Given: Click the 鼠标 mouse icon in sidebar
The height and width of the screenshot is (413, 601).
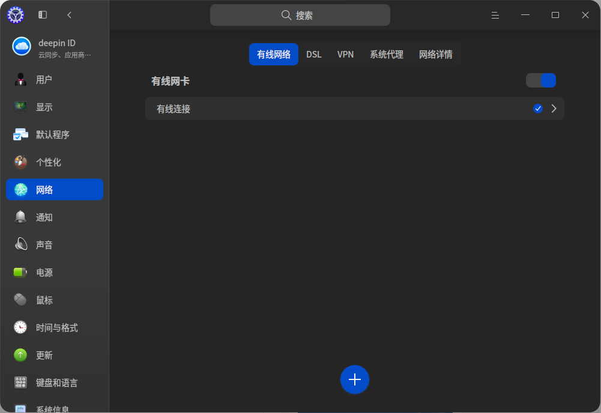Looking at the screenshot, I should coord(20,300).
